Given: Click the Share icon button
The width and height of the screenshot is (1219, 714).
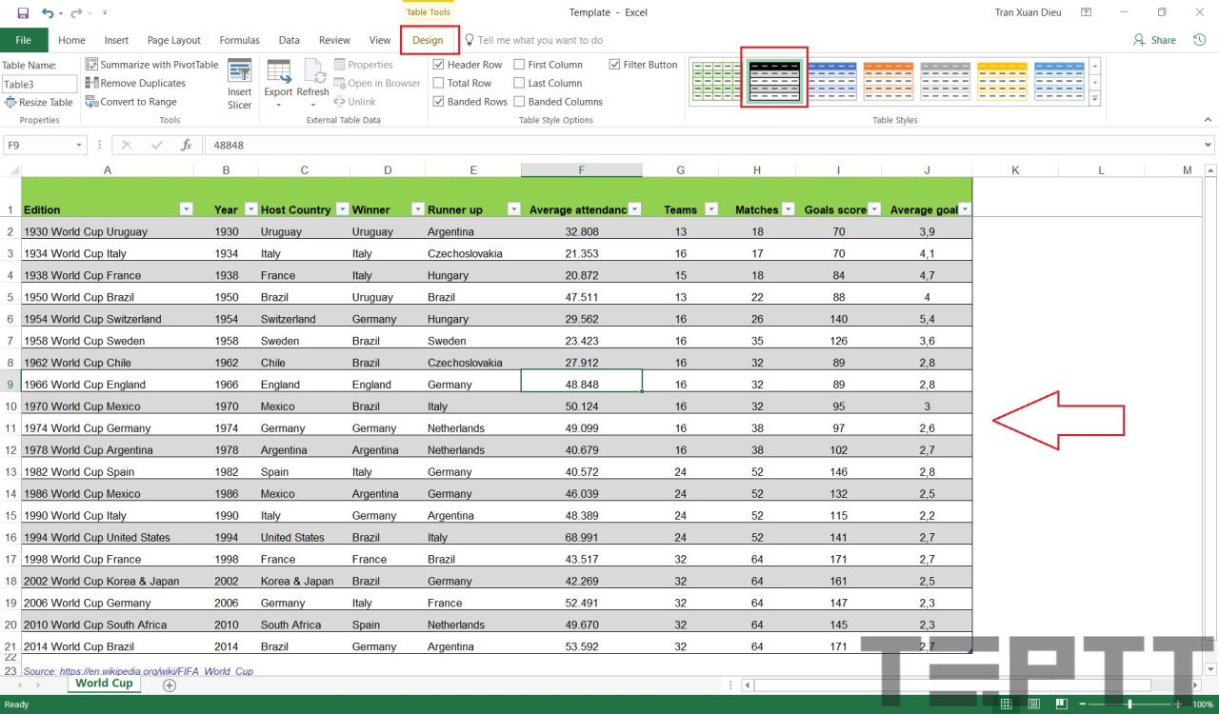Looking at the screenshot, I should pyautogui.click(x=1154, y=40).
